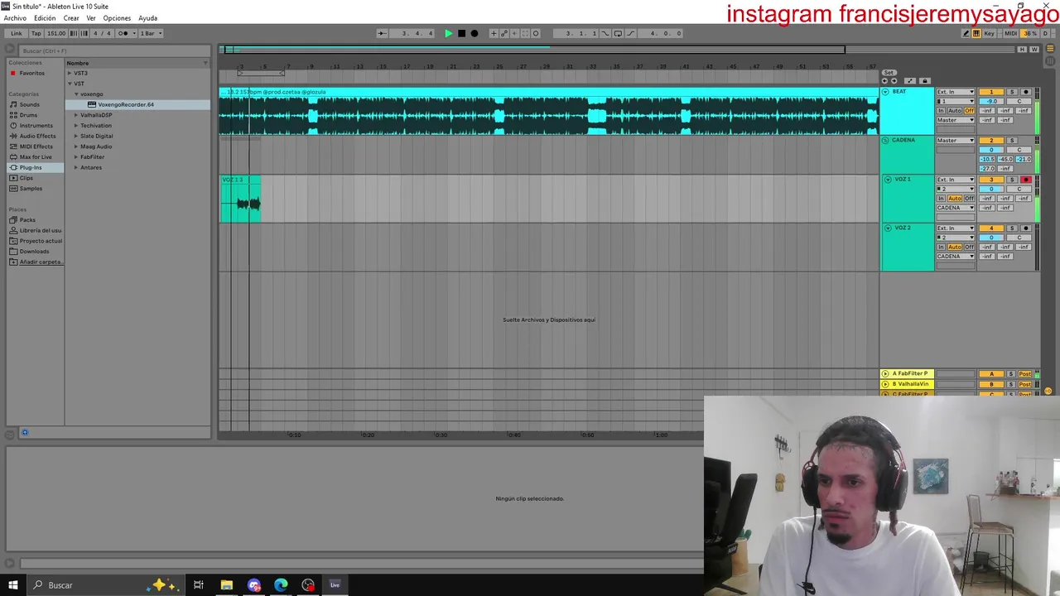Expand the ValhallaDSP plugin folder
Image resolution: width=1060 pixels, height=596 pixels.
coord(75,115)
